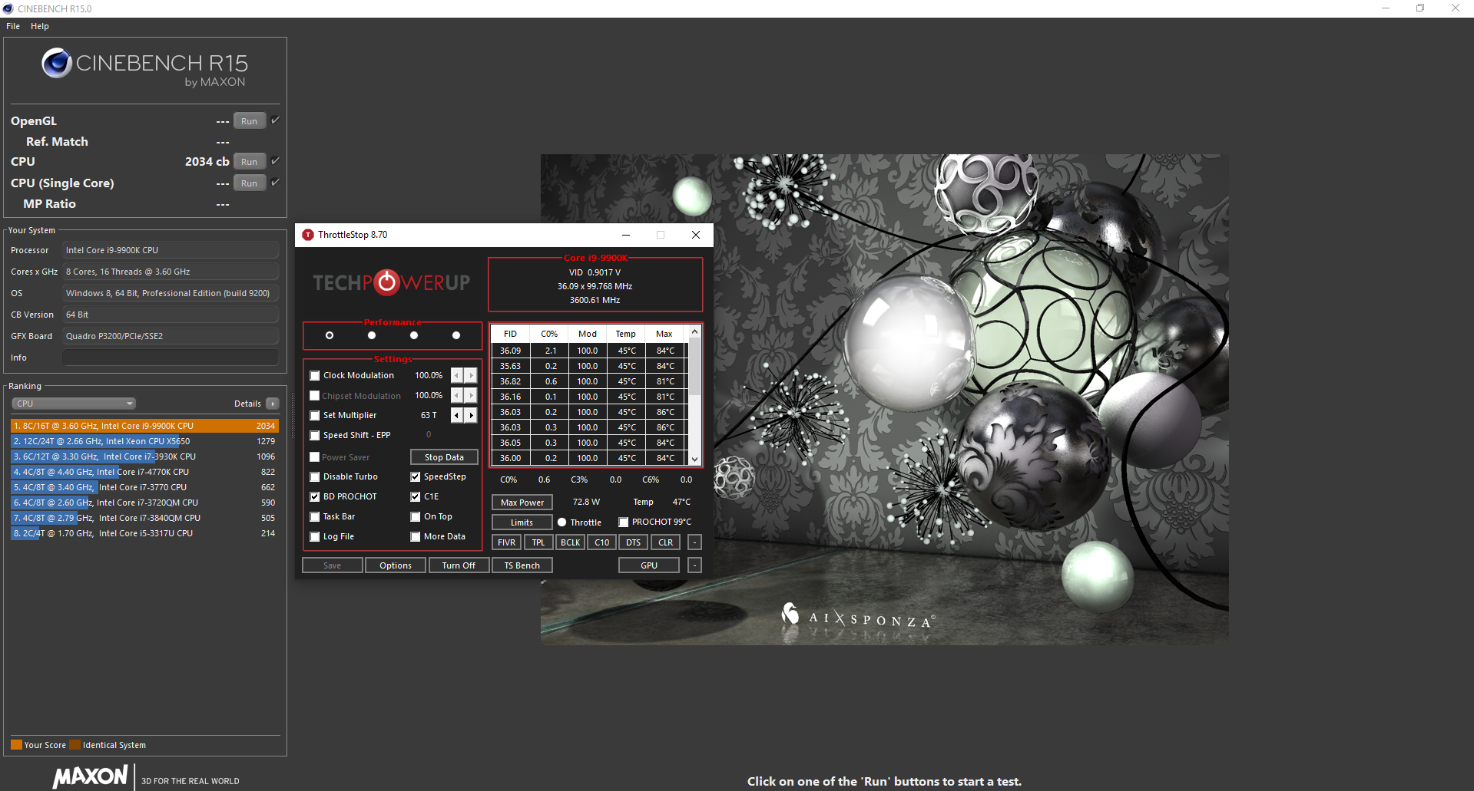The height and width of the screenshot is (791, 1474).
Task: Increase Set Multiplier with right arrow
Action: click(471, 415)
